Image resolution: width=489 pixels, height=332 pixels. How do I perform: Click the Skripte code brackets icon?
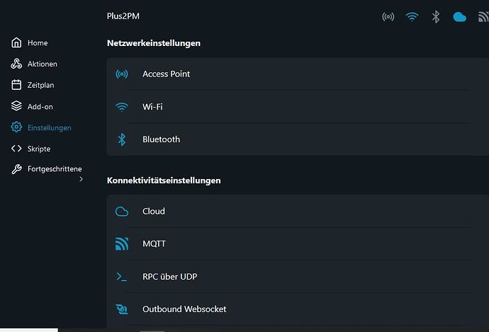click(16, 149)
